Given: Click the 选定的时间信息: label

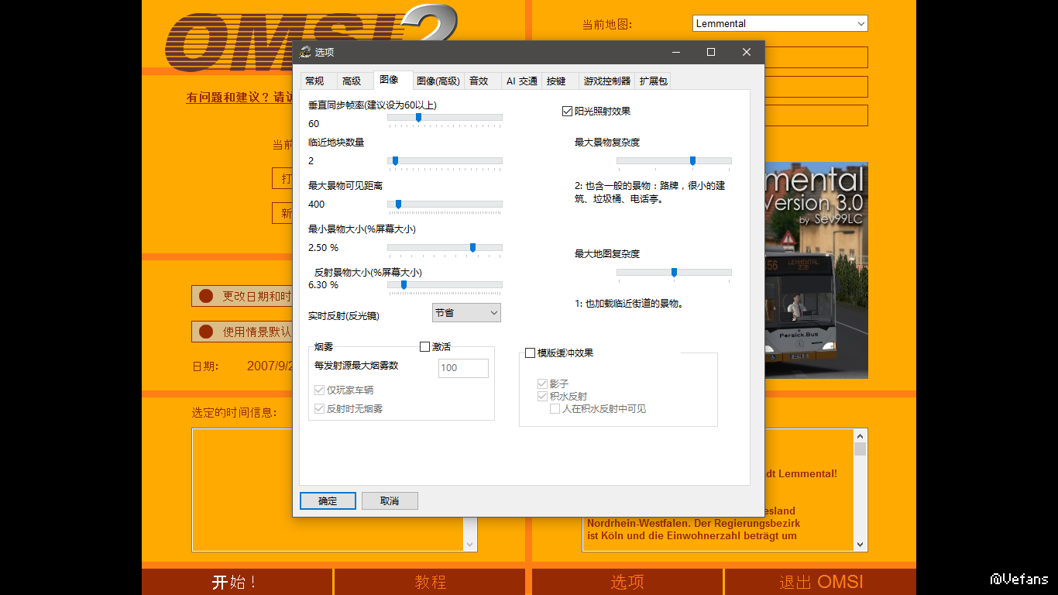Looking at the screenshot, I should click(x=235, y=413).
